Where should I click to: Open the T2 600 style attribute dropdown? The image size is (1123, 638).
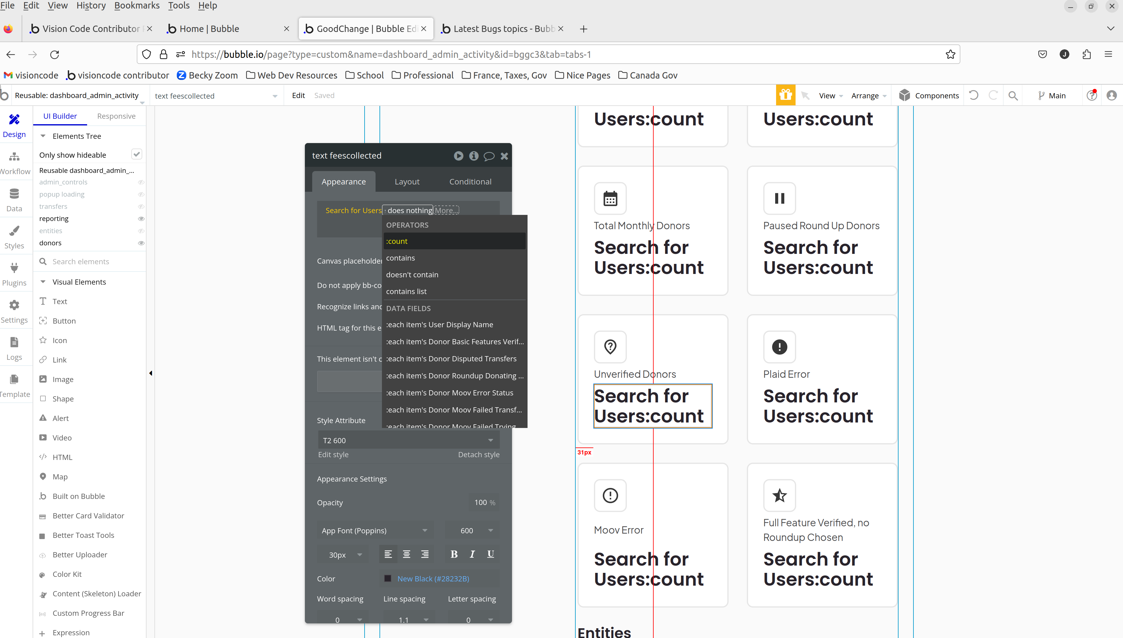tap(408, 440)
